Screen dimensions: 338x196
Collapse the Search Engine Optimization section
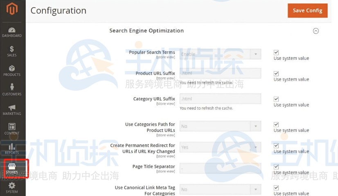[x=315, y=31]
